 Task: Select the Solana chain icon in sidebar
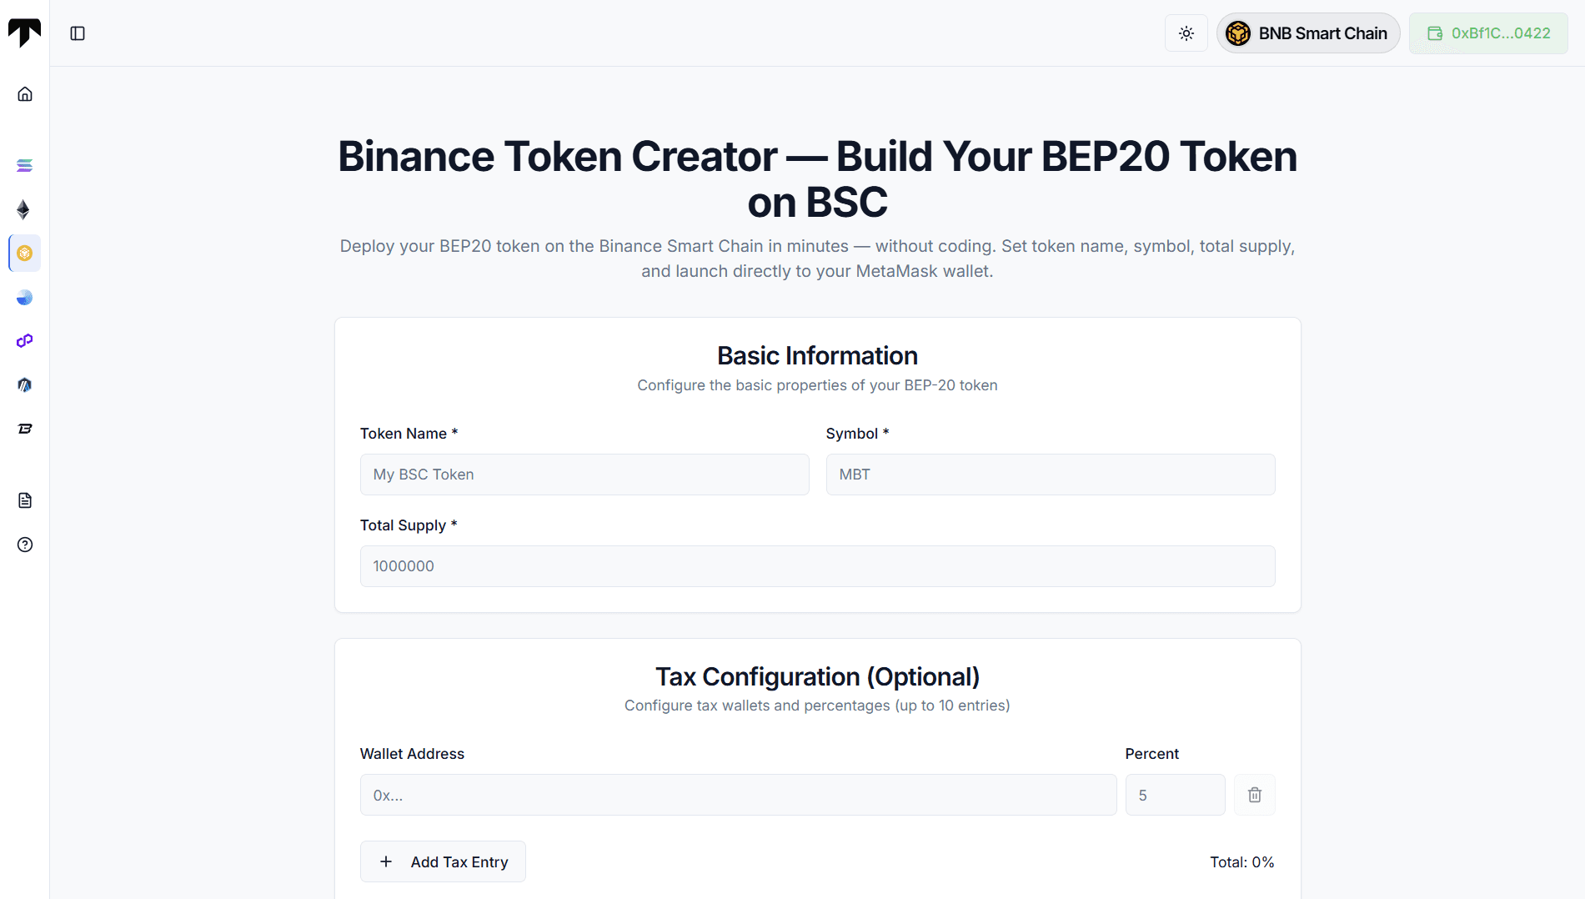coord(25,166)
